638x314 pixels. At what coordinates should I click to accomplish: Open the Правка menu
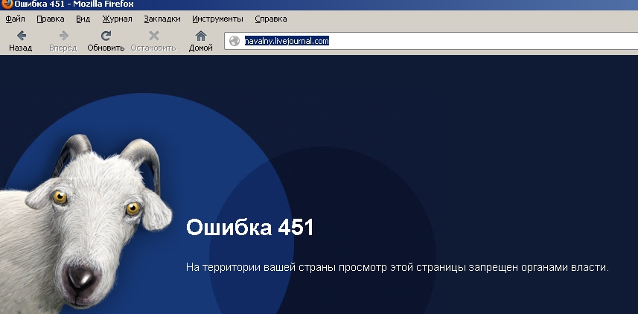[51, 19]
